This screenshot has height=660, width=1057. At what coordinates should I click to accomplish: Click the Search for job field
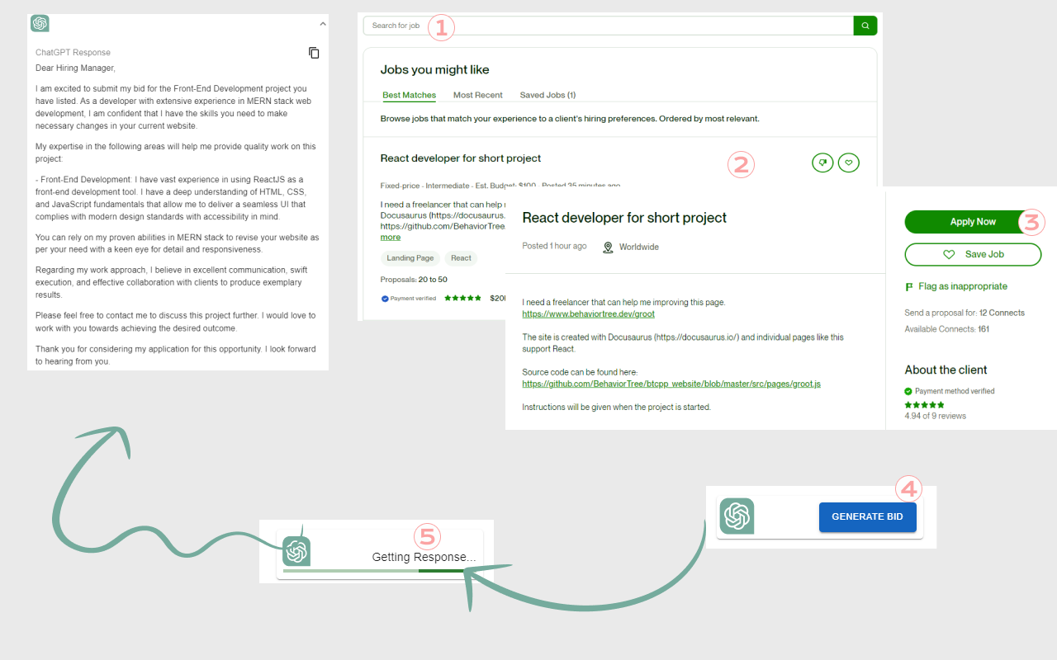tap(608, 26)
